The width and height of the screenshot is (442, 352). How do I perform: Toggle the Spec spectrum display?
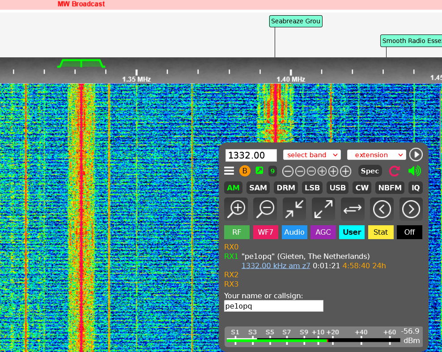click(x=370, y=171)
